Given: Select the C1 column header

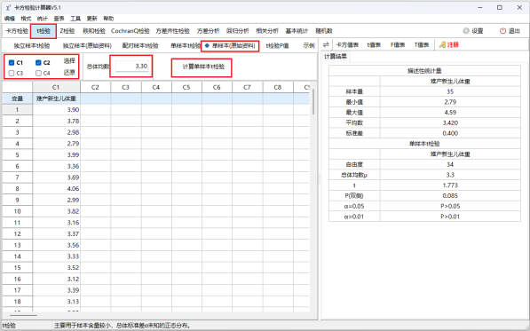Looking at the screenshot, I should pos(56,87).
